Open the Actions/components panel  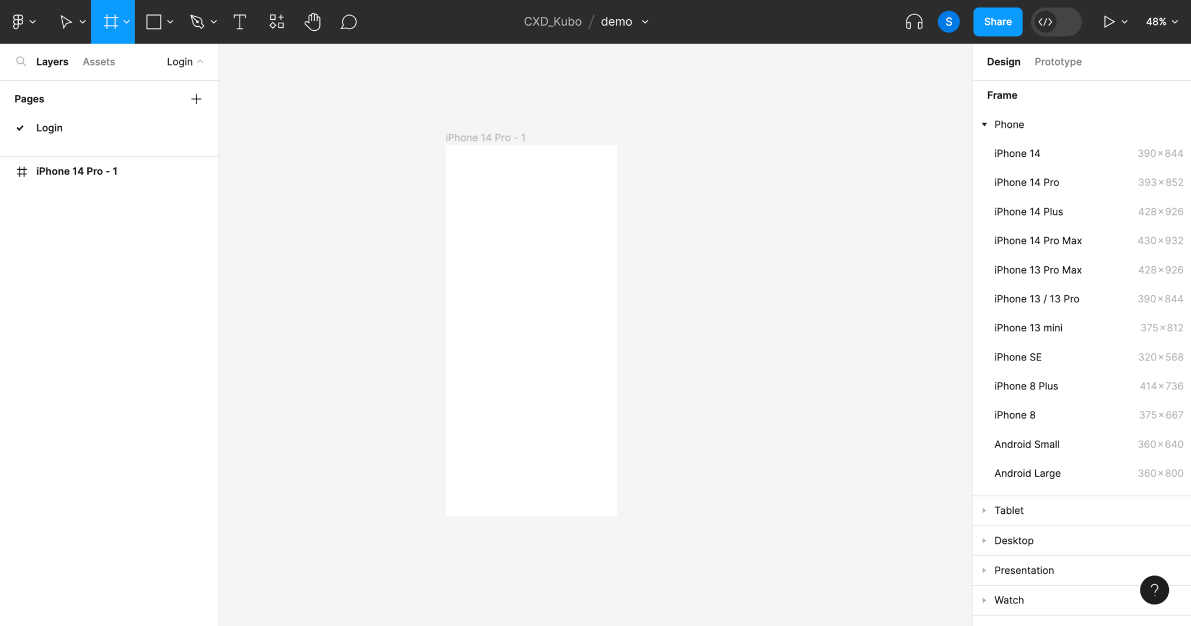[276, 22]
